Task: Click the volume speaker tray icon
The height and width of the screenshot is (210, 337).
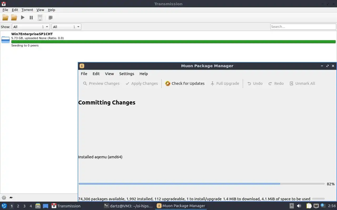Action: pyautogui.click(x=299, y=206)
